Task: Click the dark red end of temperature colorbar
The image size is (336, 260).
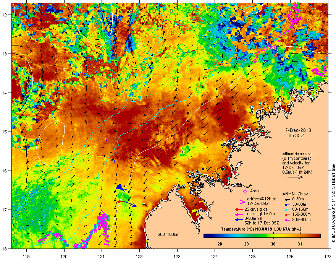Action: (318, 236)
